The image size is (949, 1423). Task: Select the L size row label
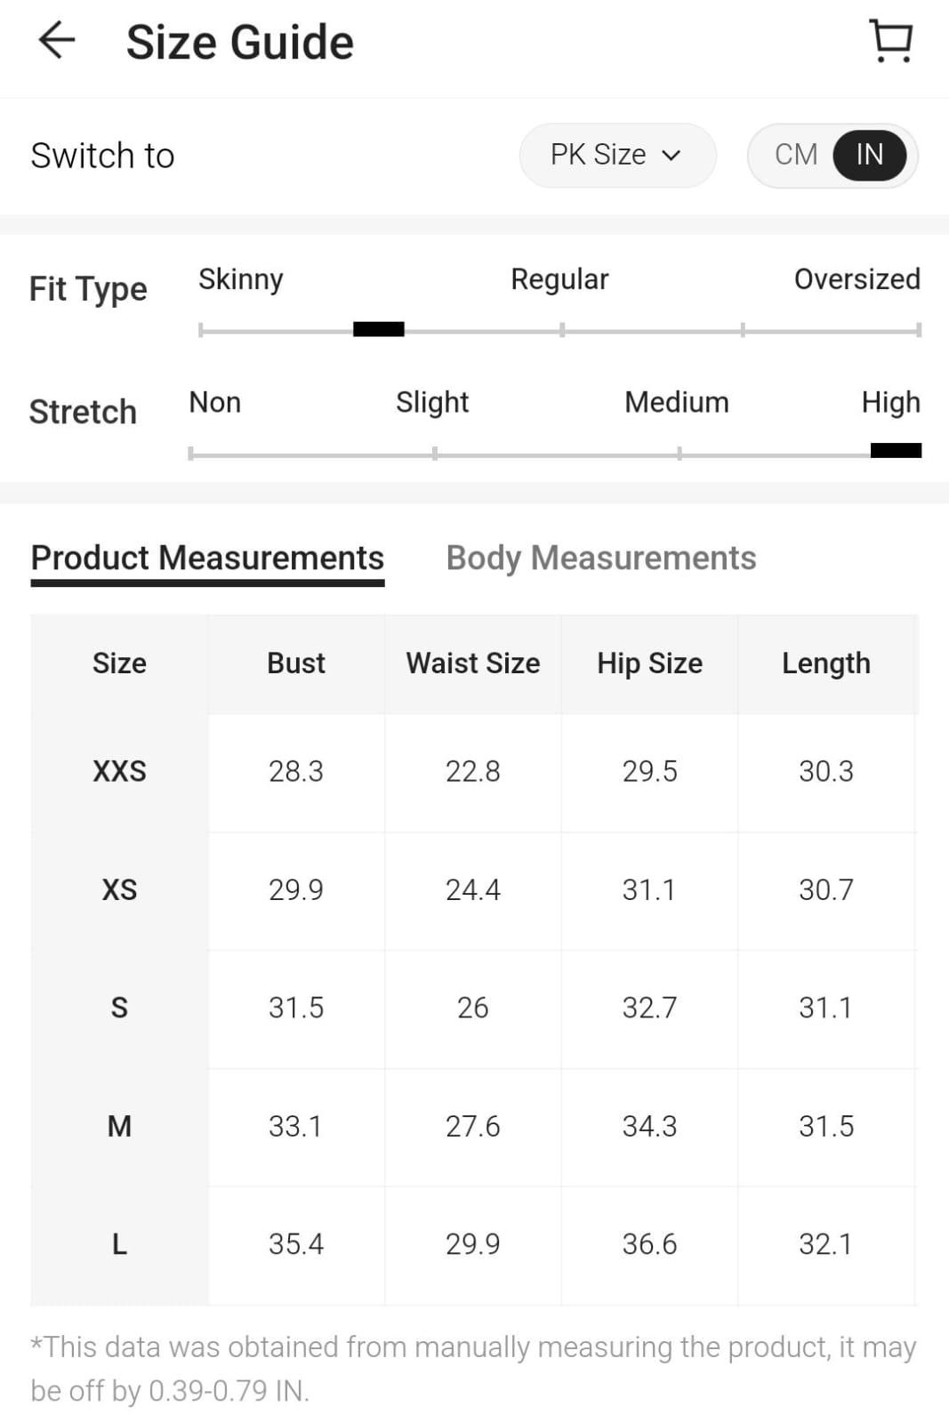(x=119, y=1244)
